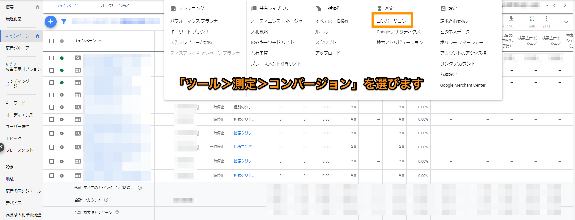Open 検索アトリビューション menu item
This screenshot has height=220, width=575.
coord(400,42)
